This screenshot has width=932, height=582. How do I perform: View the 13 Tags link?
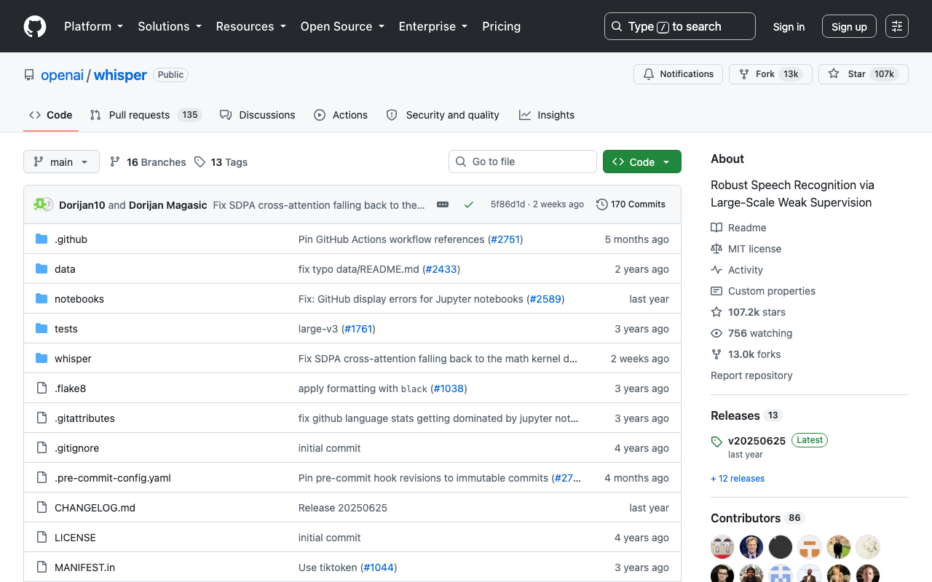[221, 162]
